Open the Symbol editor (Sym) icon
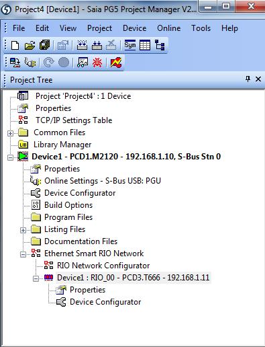 (x=130, y=45)
